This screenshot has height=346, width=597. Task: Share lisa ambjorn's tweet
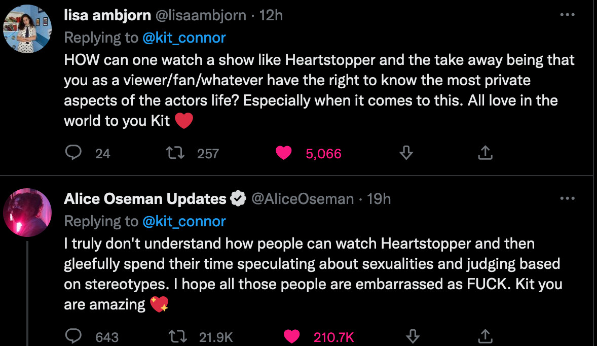click(485, 153)
